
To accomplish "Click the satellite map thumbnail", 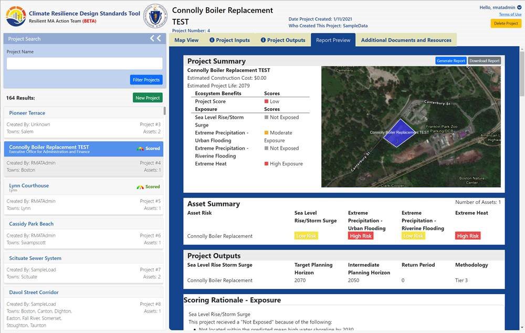I will click(411, 127).
